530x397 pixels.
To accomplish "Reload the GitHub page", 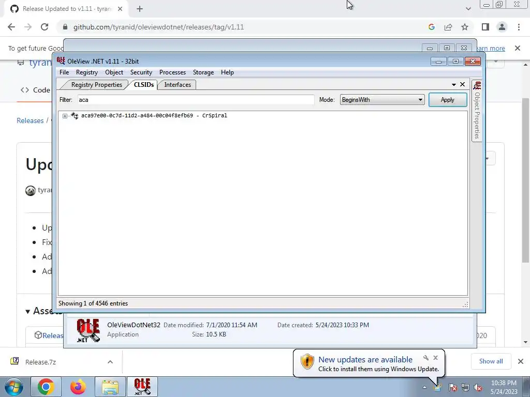I will pos(45,27).
